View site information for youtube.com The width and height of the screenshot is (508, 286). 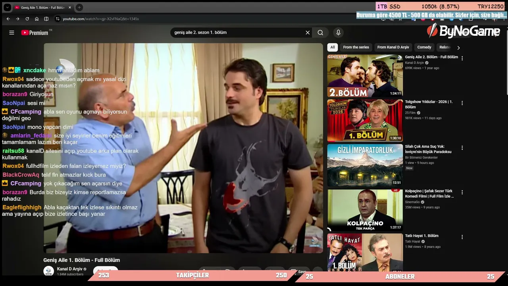[x=58, y=19]
